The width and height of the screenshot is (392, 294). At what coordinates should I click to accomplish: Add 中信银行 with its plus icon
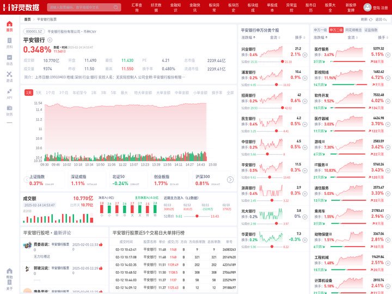pos(305,147)
